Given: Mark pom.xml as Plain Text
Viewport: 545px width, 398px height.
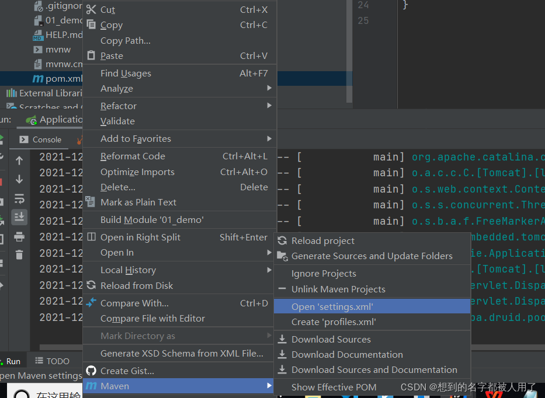Looking at the screenshot, I should point(138,203).
